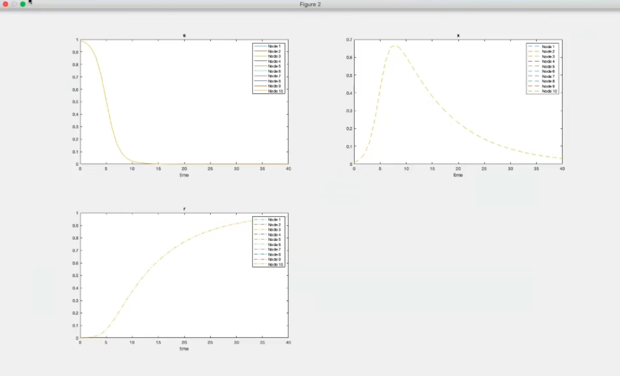Choose Node 3 label in the r plot legend
The width and height of the screenshot is (620, 376).
pos(274,230)
